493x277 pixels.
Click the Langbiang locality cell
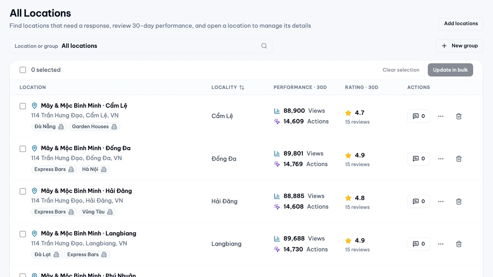(x=226, y=244)
